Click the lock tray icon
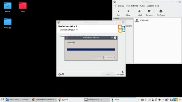Screen dimensions: 182x102 tap(153, 99)
